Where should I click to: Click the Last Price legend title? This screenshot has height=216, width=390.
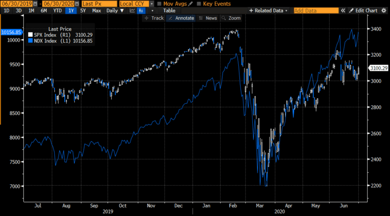click(x=60, y=29)
